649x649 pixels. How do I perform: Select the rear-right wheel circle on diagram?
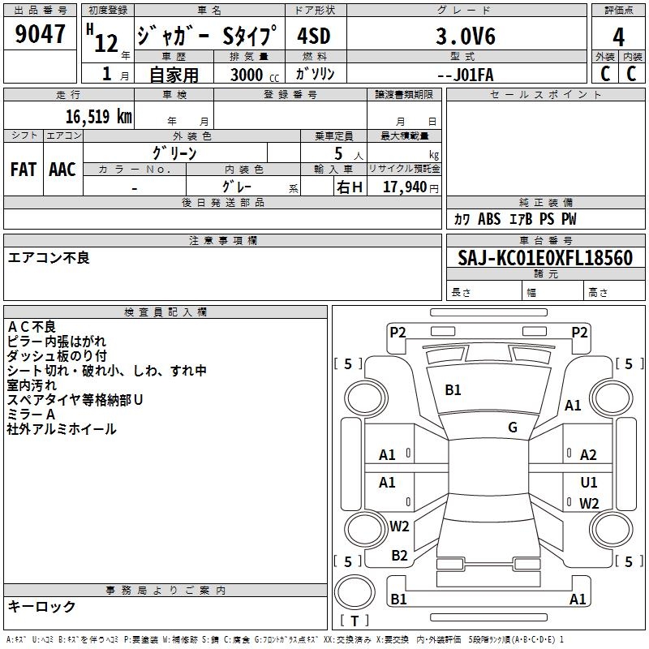(x=612, y=529)
